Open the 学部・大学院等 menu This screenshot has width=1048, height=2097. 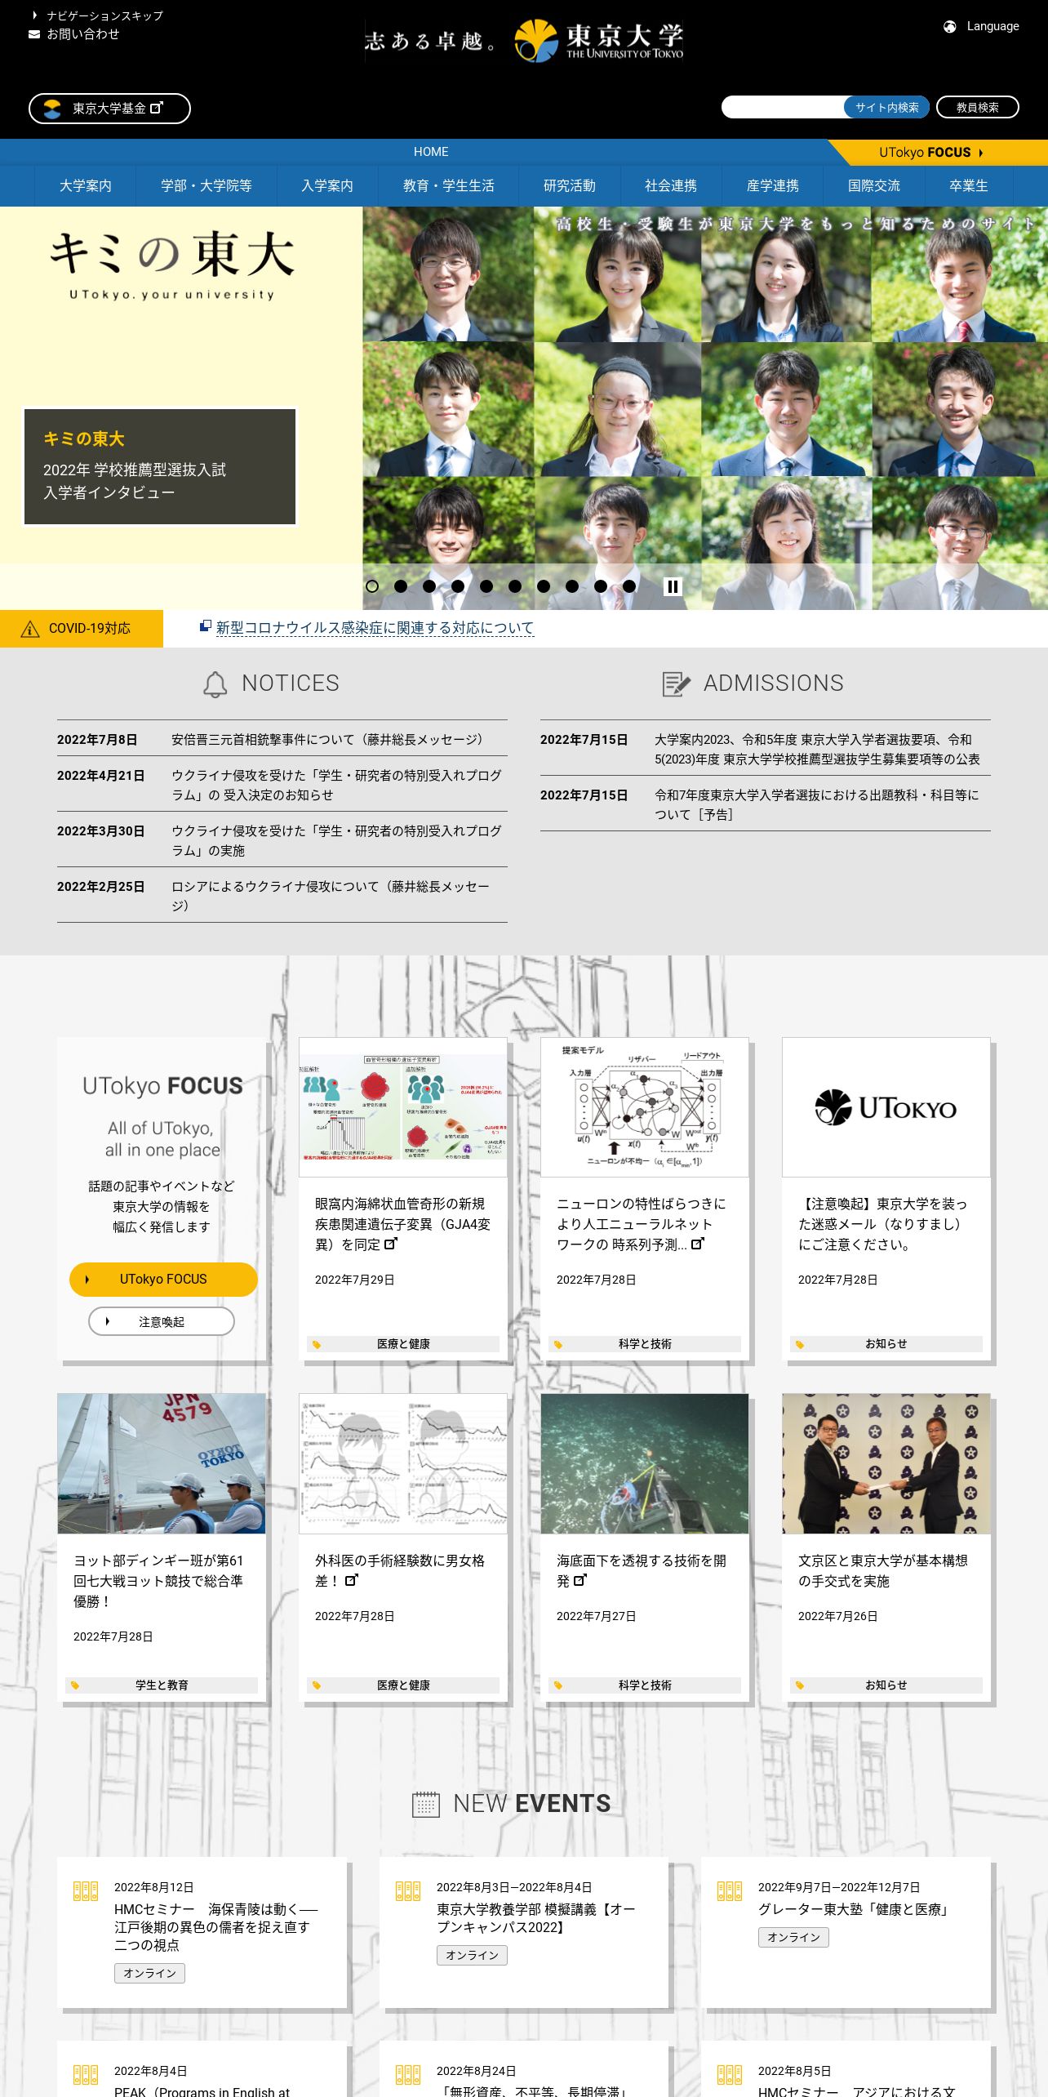point(206,186)
